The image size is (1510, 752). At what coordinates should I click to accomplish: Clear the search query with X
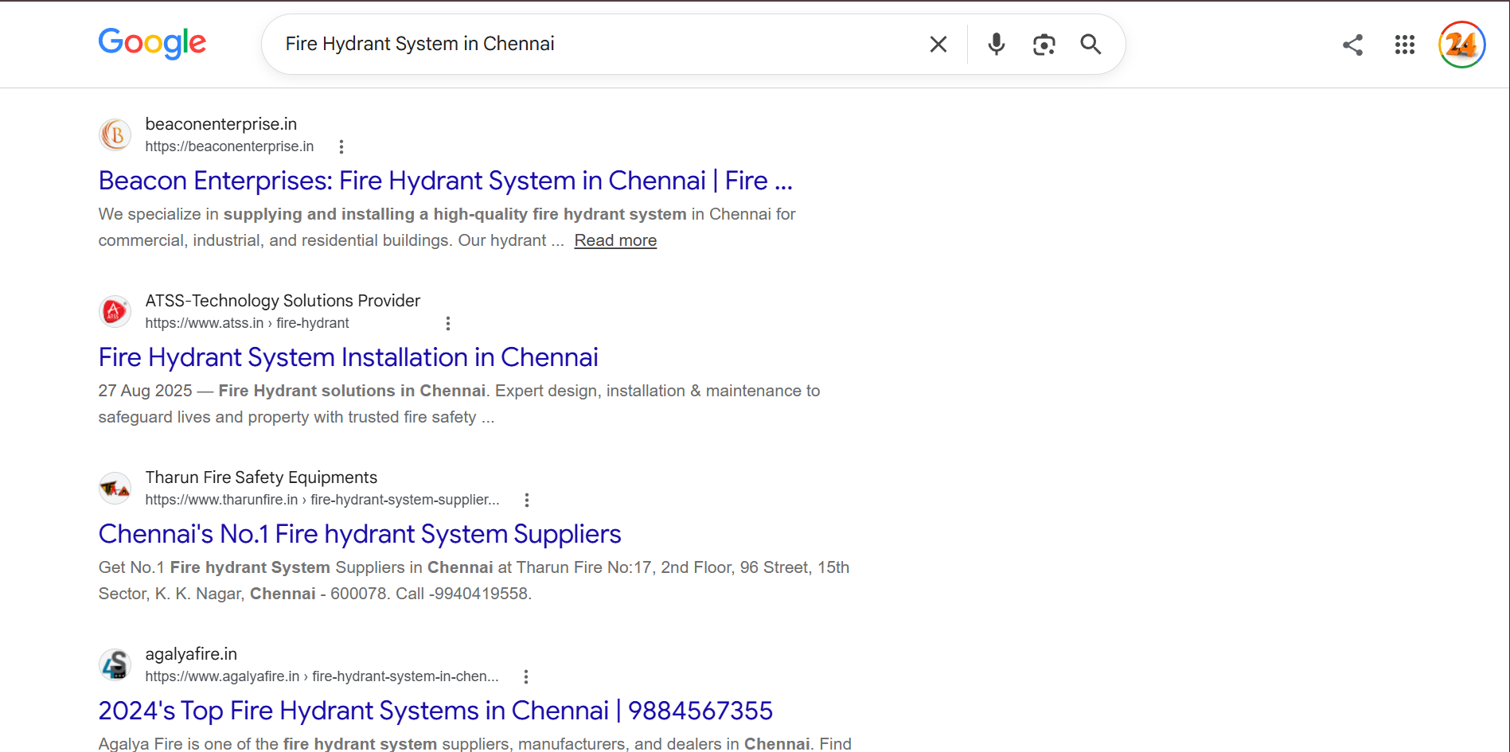[938, 45]
